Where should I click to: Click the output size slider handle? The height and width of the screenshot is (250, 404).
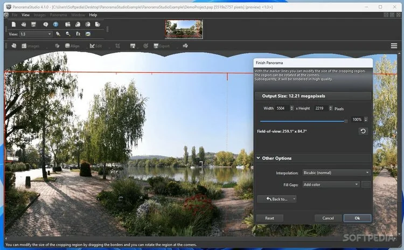pos(345,121)
